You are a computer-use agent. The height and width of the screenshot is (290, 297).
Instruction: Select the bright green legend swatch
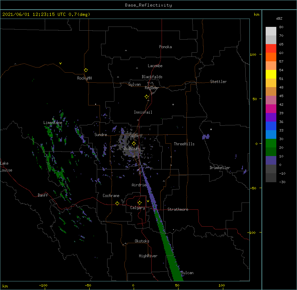[x=271, y=143]
